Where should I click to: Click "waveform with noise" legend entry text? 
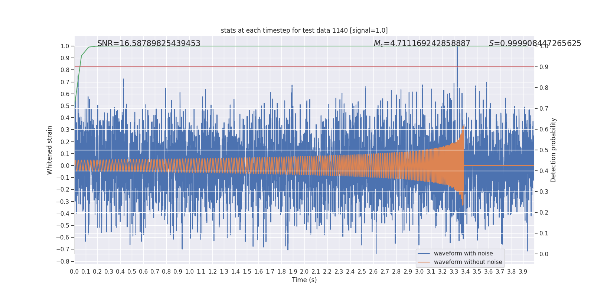463,254
